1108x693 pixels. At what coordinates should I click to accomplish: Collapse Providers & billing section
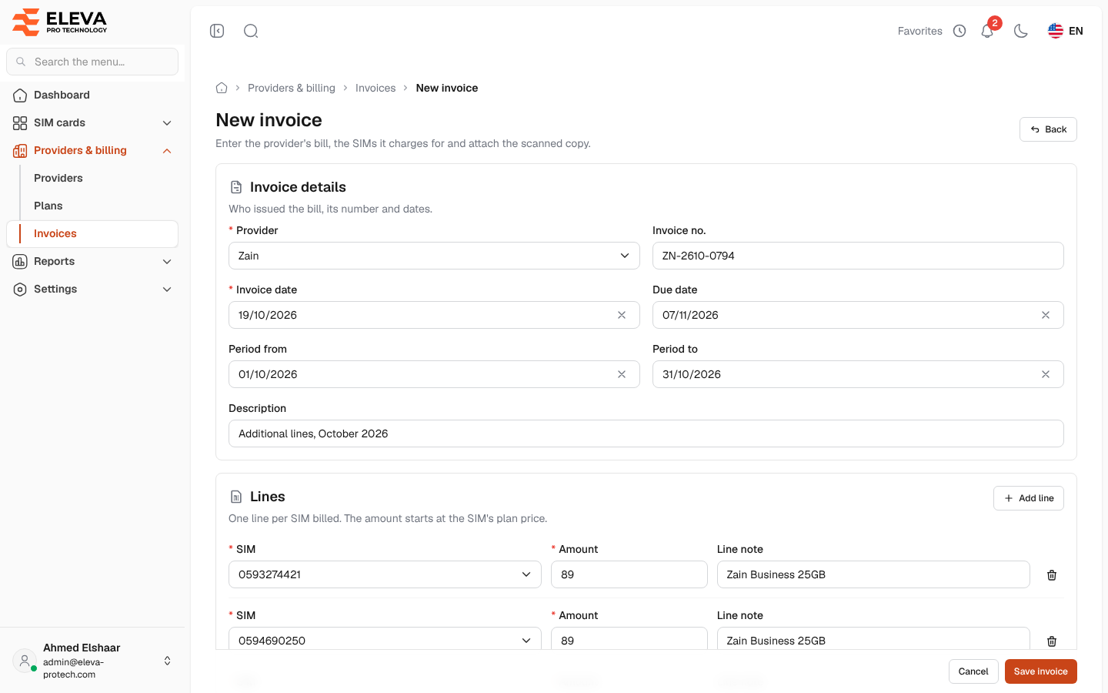[x=92, y=150]
